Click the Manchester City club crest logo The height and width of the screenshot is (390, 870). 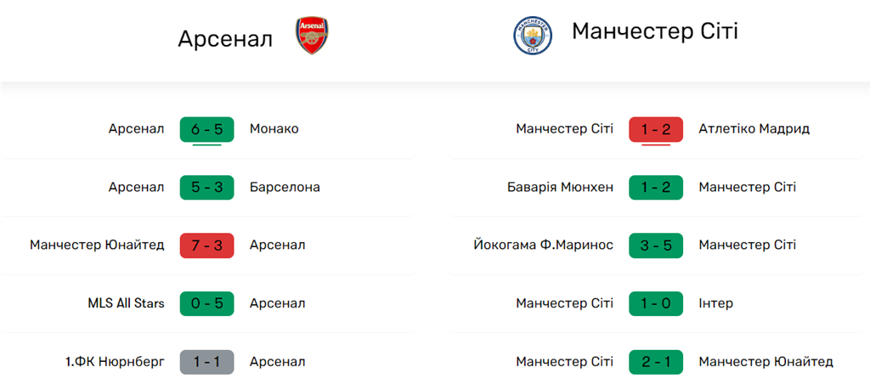coord(533,36)
